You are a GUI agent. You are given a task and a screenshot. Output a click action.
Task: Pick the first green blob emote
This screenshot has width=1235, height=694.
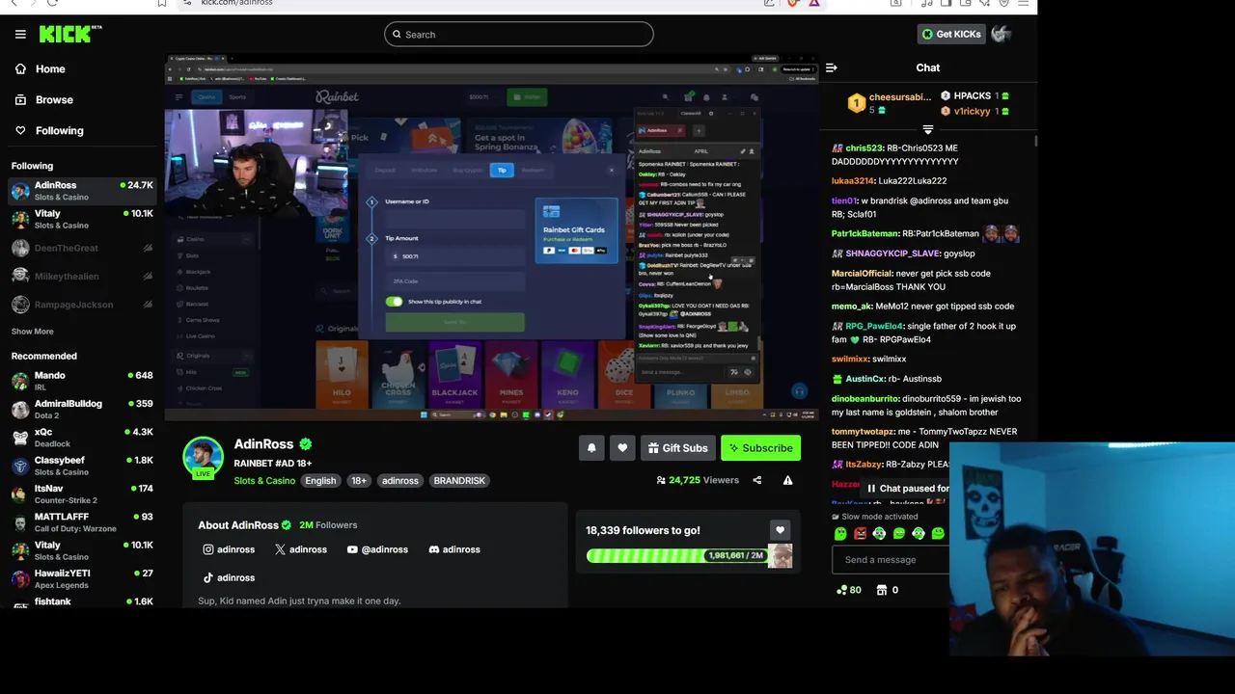pyautogui.click(x=840, y=533)
